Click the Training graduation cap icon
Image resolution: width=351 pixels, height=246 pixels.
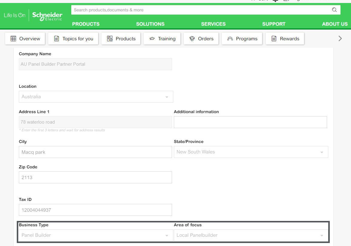(152, 39)
